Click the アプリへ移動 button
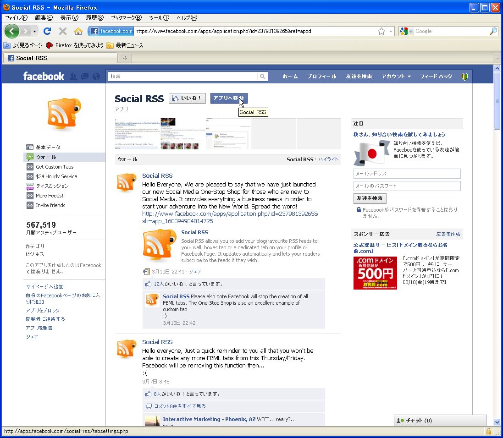This screenshot has width=503, height=438. tap(229, 98)
